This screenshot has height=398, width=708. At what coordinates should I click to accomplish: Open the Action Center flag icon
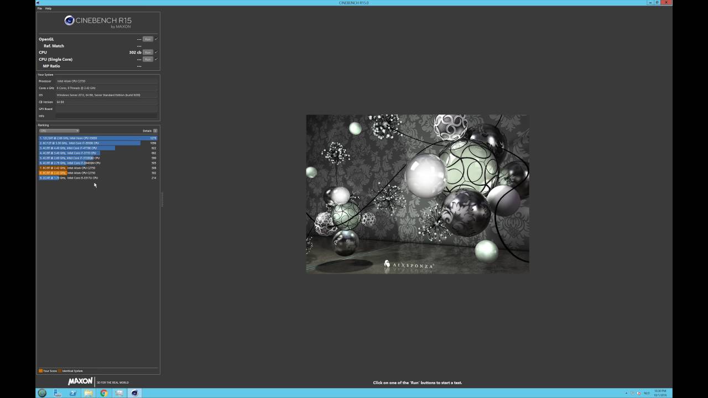[x=633, y=393]
